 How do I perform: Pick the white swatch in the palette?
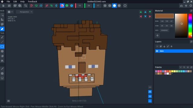[x=168, y=73]
